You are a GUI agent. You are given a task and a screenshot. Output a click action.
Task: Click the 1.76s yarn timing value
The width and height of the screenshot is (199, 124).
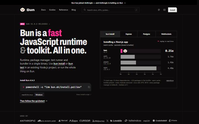pyautogui.click(x=171, y=57)
